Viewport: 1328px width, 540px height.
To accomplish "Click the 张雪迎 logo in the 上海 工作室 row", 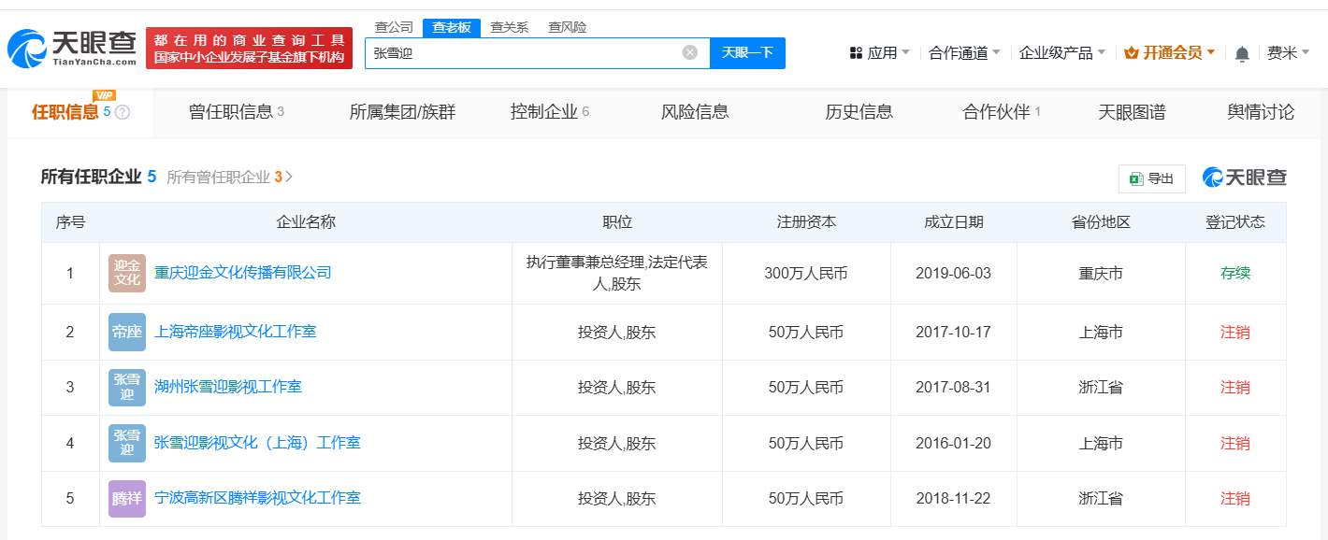I will pyautogui.click(x=127, y=443).
